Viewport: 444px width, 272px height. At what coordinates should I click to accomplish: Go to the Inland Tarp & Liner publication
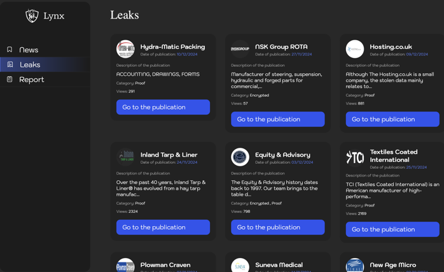click(163, 227)
